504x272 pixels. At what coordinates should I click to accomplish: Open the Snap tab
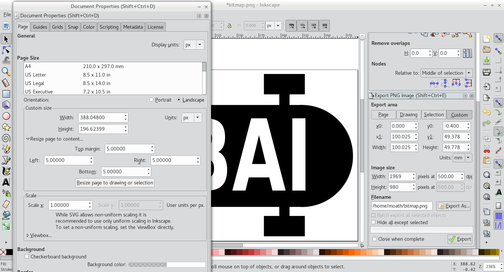tap(73, 27)
